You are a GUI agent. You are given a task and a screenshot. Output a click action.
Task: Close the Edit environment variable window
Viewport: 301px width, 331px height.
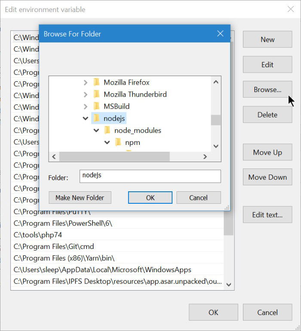point(291,9)
